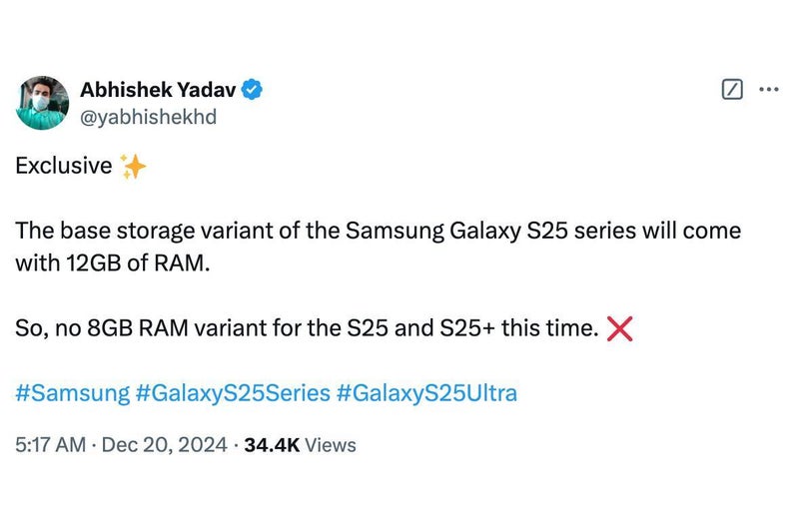Click the red cross mark emoji
The width and height of the screenshot is (799, 531).
coord(619,329)
